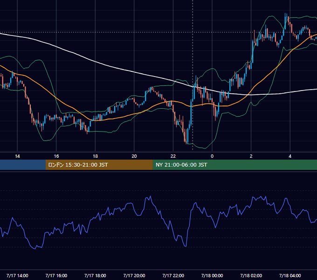This screenshot has height=280, width=317.
Task: Click the 0 hour axis label
Action: click(x=212, y=156)
